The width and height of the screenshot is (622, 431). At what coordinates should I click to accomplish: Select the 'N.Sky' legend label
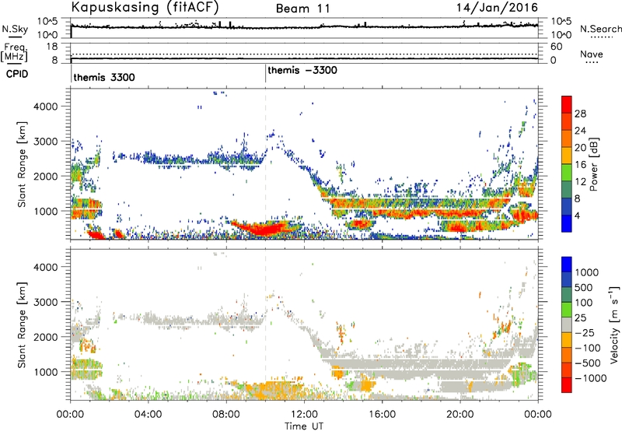(x=15, y=29)
